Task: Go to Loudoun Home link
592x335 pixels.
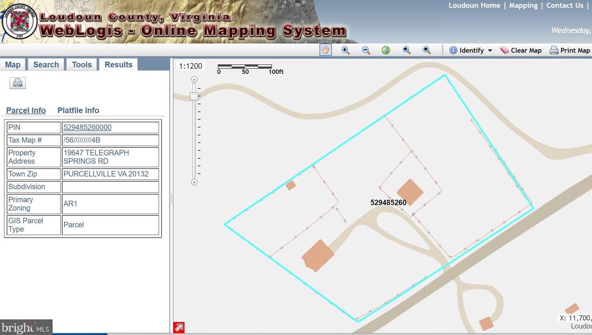Action: 474,5
